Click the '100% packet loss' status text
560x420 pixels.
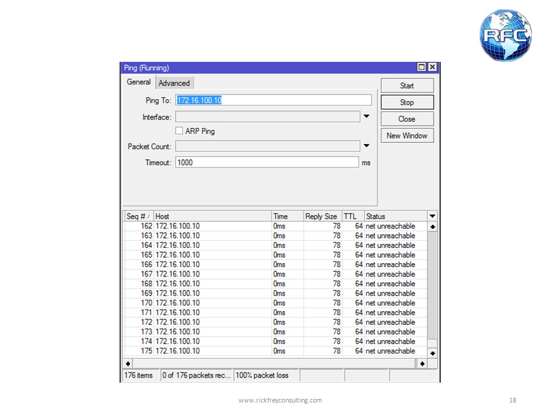pyautogui.click(x=262, y=375)
